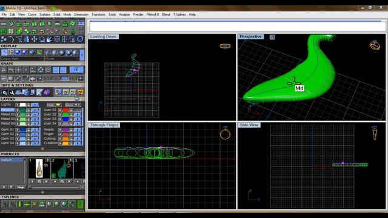Choose the Arc curve tool
Viewport: 388px width, 218px height.
11,39
